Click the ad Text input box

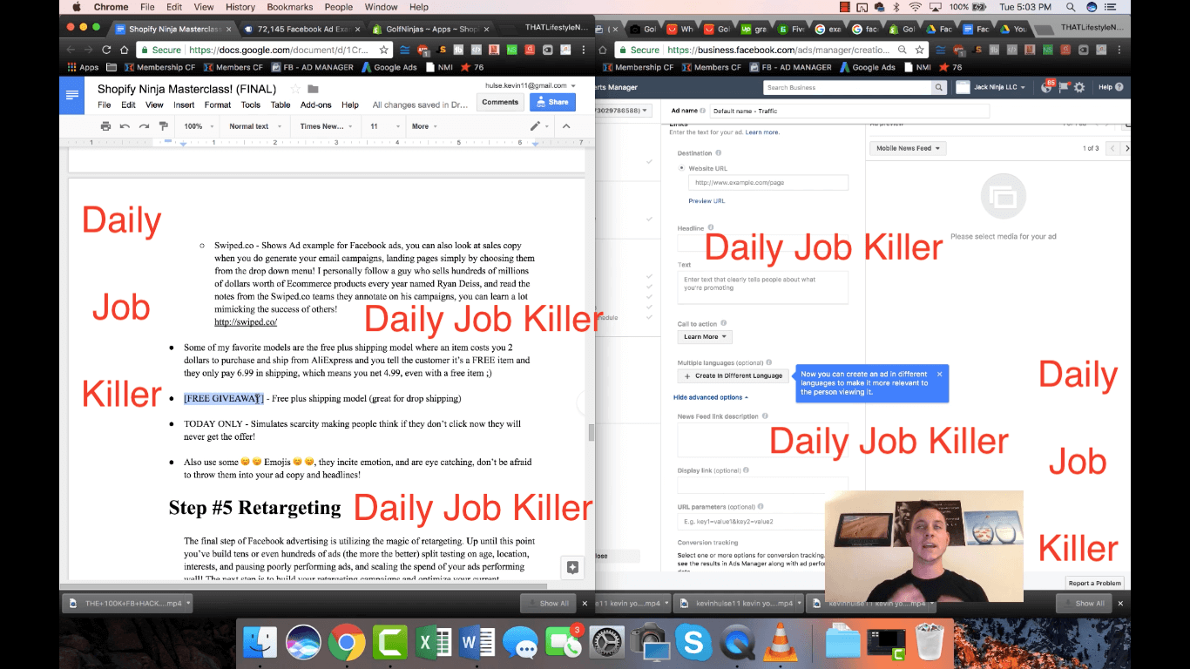click(762, 287)
